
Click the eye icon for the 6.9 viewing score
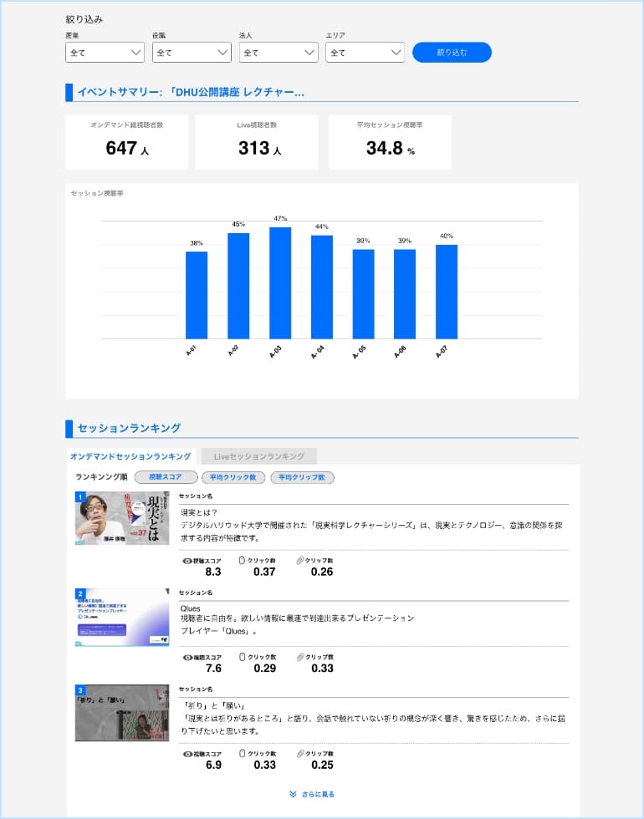click(187, 754)
